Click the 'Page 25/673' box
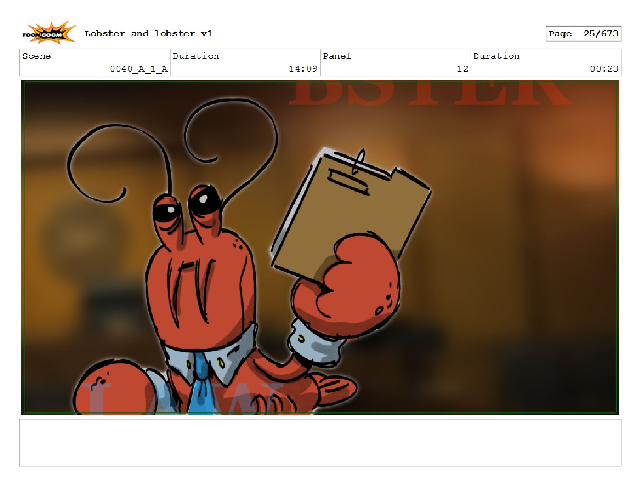This screenshot has height=495, width=640. coord(583,34)
